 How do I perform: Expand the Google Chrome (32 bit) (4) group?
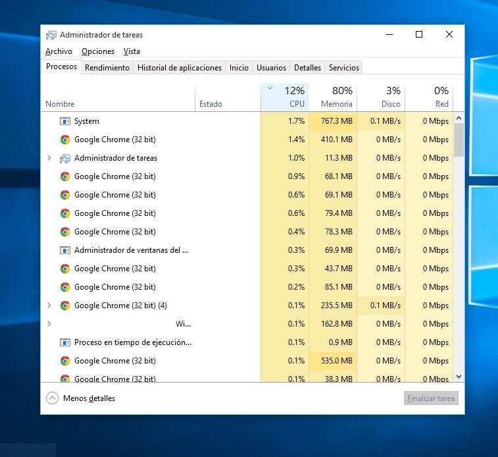coord(49,305)
